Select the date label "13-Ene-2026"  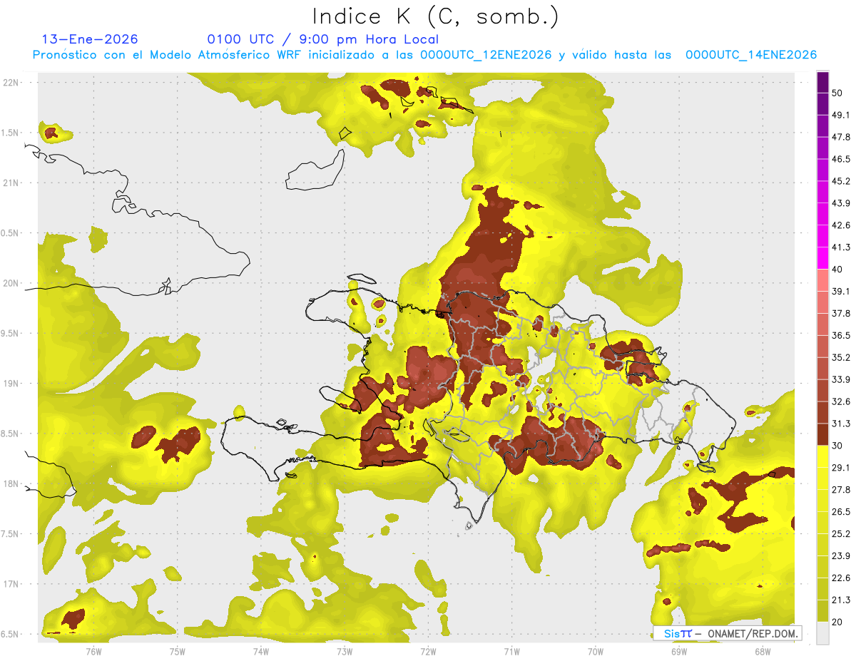pyautogui.click(x=90, y=39)
